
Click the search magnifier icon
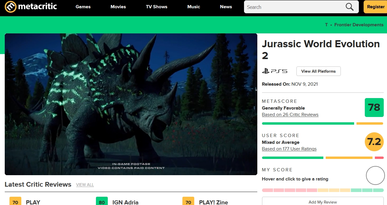point(350,7)
